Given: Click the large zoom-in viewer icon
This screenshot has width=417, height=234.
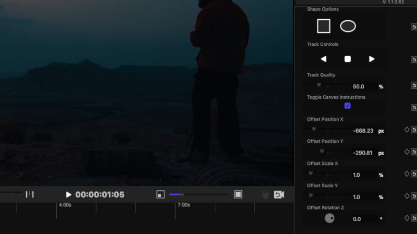Looking at the screenshot, I should [x=238, y=194].
